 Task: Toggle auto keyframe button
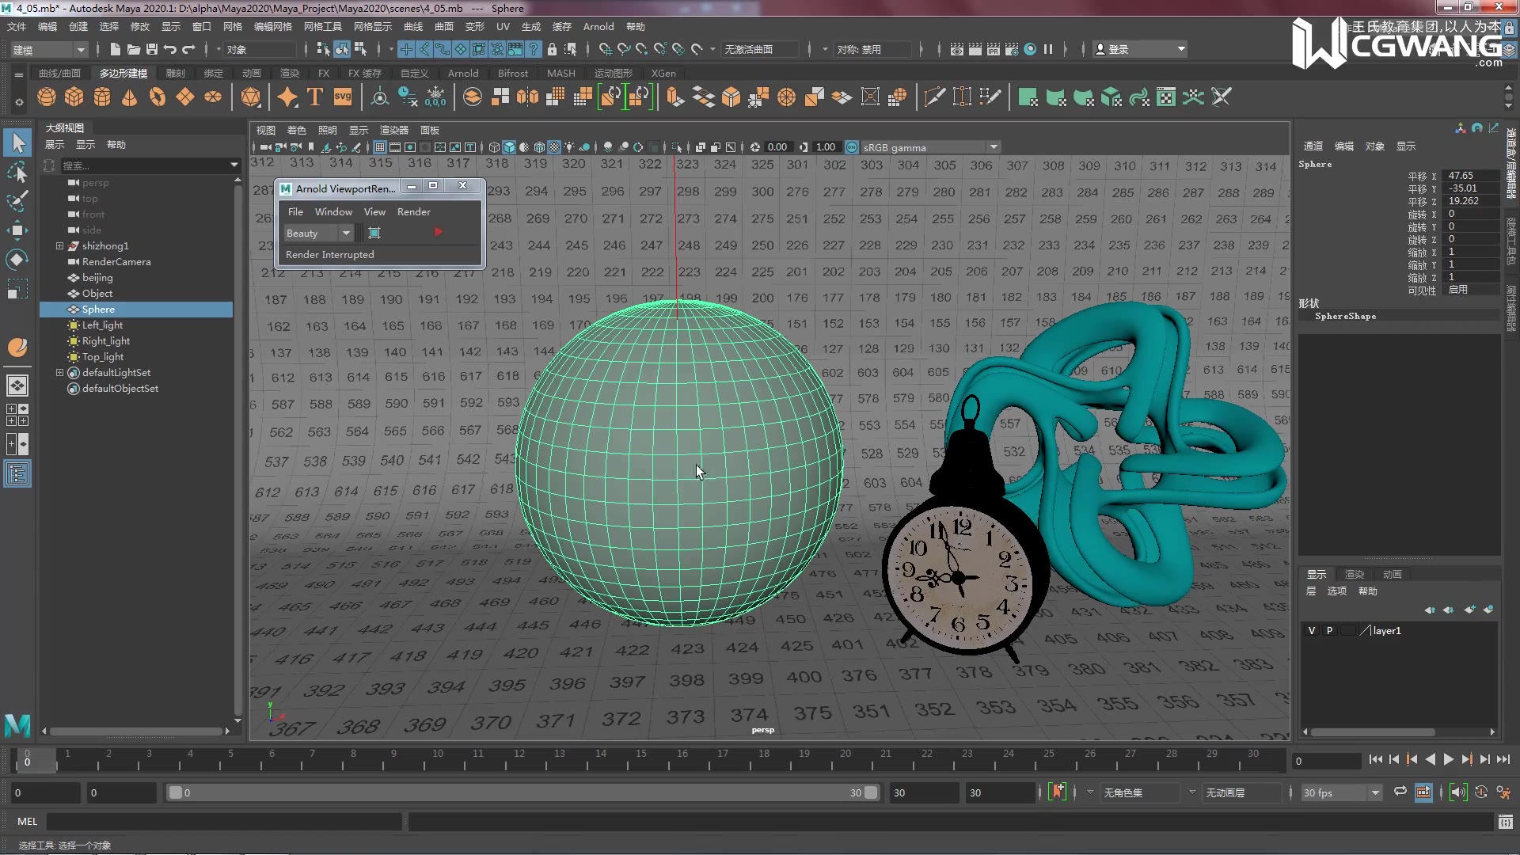tap(1480, 792)
